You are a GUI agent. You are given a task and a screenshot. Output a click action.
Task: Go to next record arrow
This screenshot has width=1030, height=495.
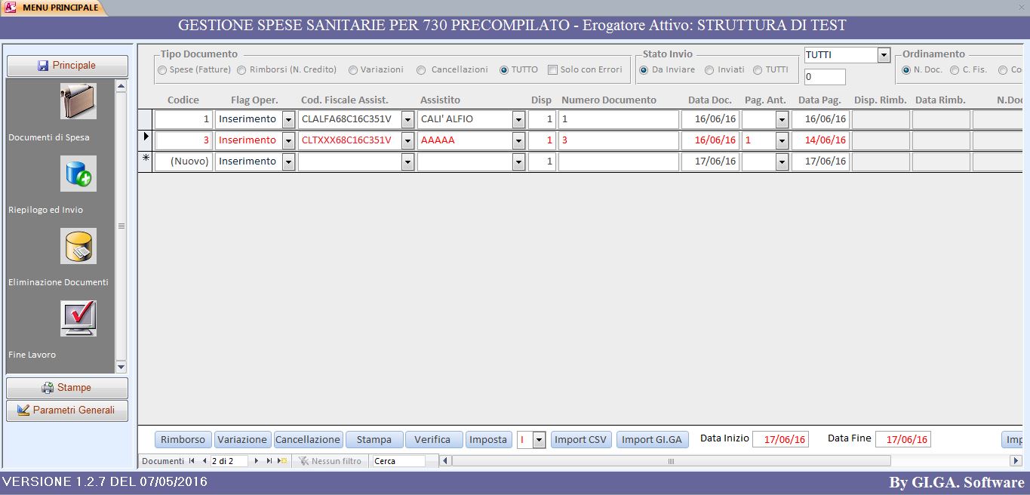257,460
